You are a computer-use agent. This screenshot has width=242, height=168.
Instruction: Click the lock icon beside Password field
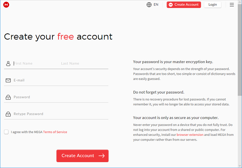click(8, 97)
